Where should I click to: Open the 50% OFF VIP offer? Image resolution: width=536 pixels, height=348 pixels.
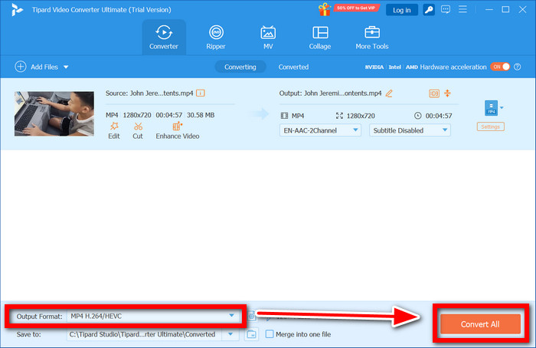coord(356,8)
